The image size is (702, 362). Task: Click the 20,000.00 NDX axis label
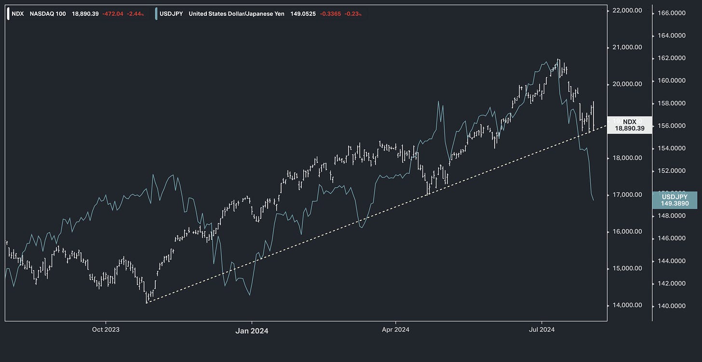pyautogui.click(x=627, y=84)
